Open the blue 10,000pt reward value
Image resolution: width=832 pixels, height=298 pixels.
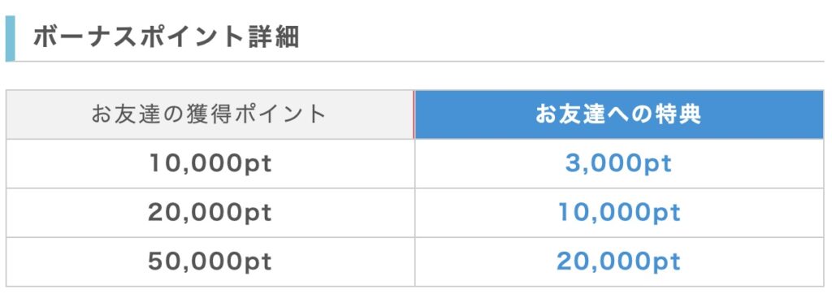tap(618, 213)
